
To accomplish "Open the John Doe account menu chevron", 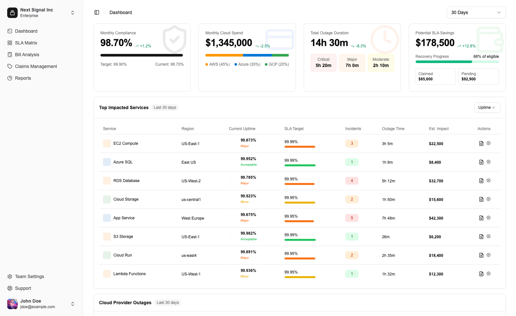I will [x=73, y=304].
